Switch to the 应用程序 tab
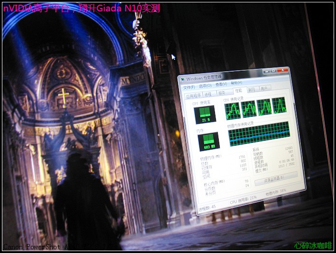 pos(194,95)
